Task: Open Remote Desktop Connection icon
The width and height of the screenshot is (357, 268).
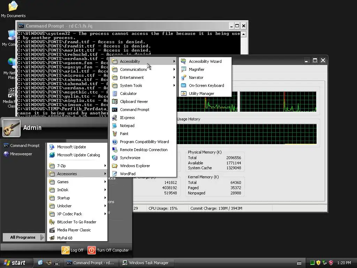Action: 115,150
